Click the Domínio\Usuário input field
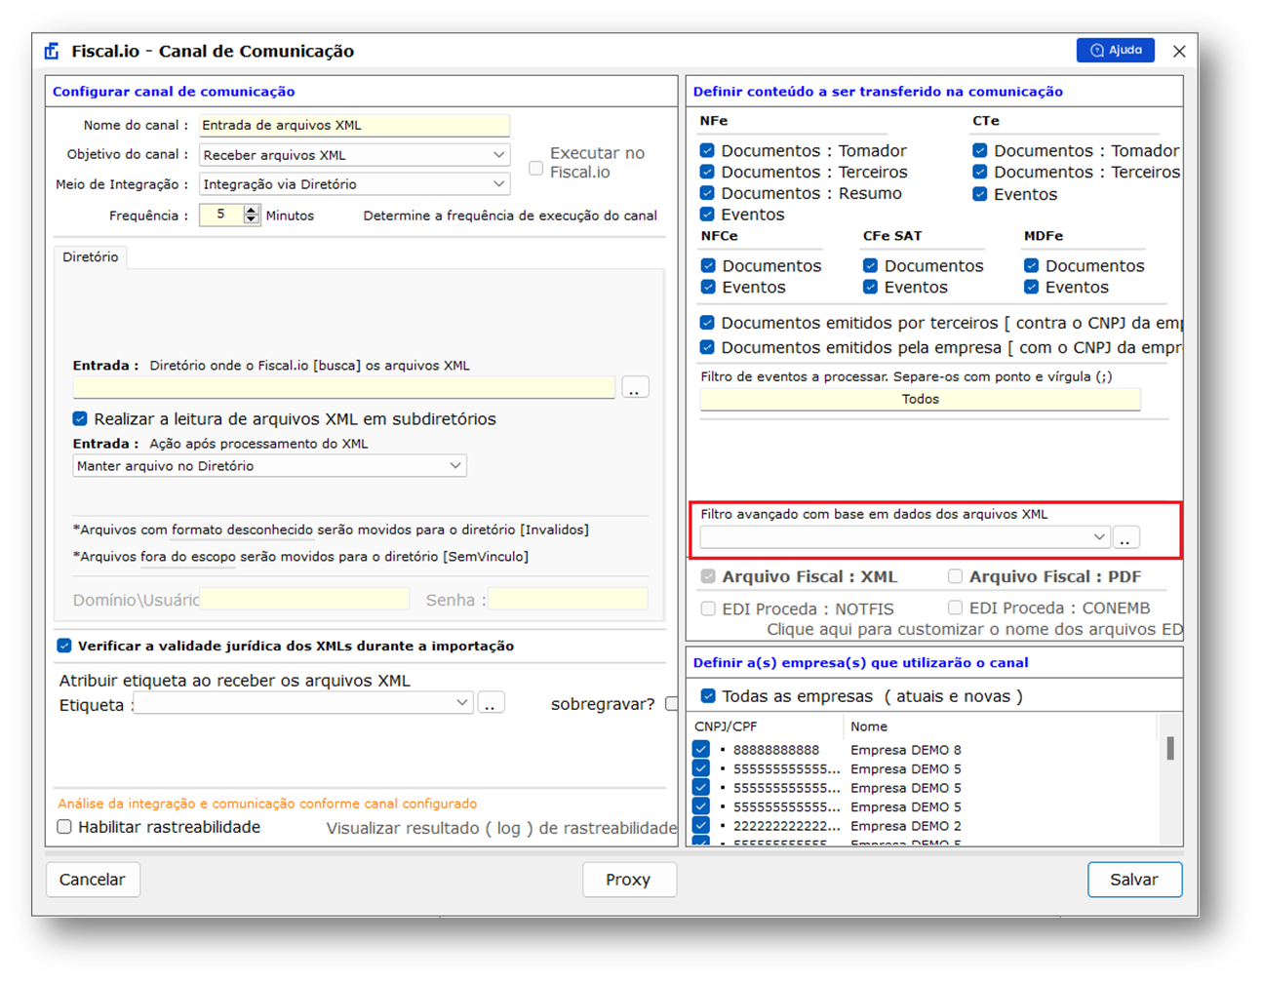Image resolution: width=1263 pixels, height=981 pixels. click(x=304, y=599)
